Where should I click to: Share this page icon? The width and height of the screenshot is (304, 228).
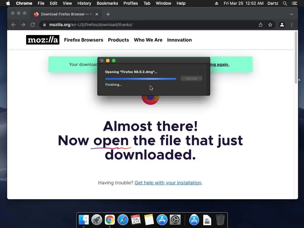coord(261,25)
